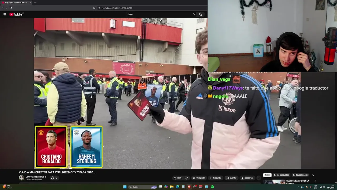Bookmark this page in address bar

(x=94, y=8)
